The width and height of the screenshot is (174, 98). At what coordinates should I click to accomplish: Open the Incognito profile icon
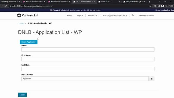[163, 6]
